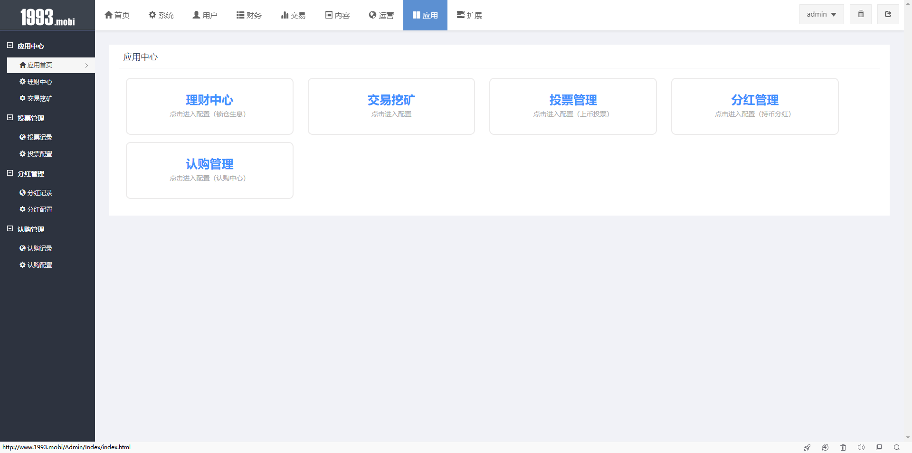
Task: Click the speaker icon in status bar
Action: [x=861, y=447]
